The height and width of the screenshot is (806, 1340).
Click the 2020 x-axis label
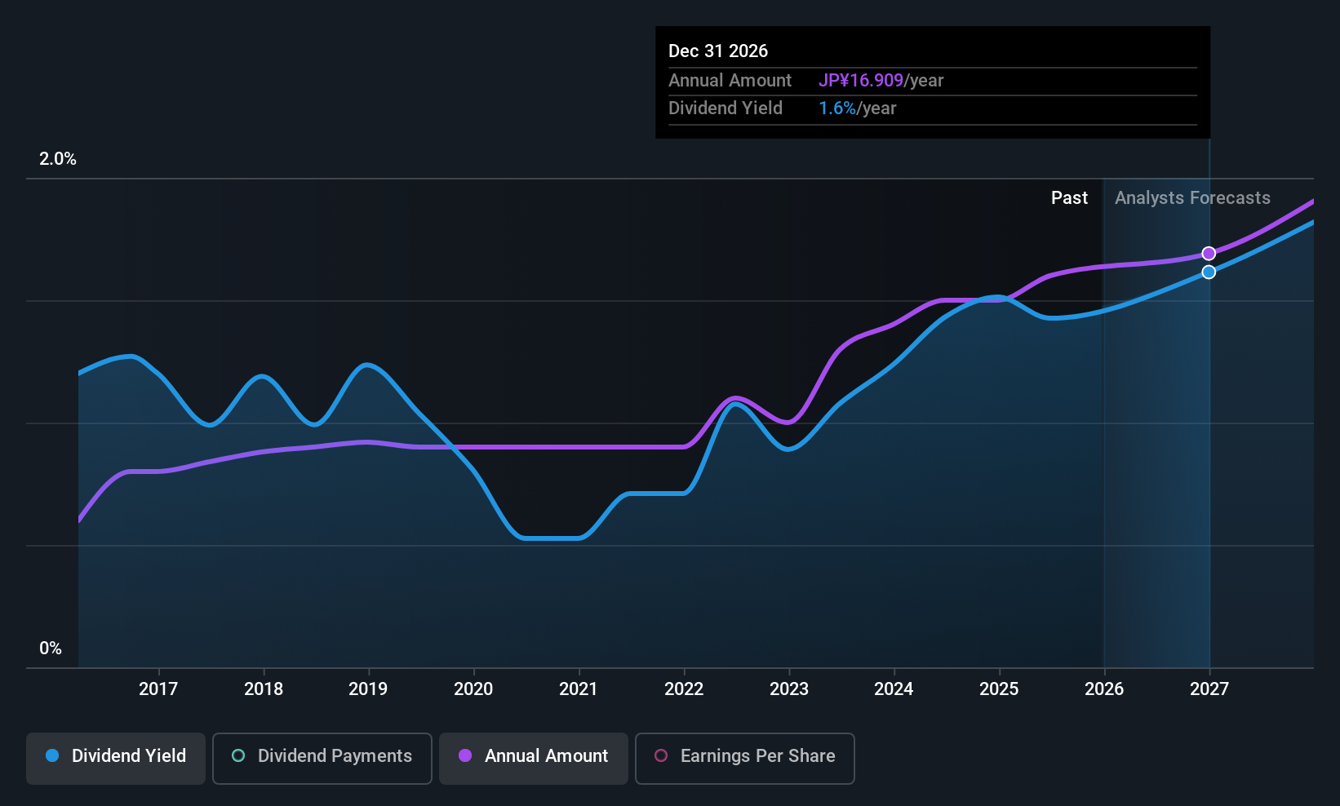(473, 689)
